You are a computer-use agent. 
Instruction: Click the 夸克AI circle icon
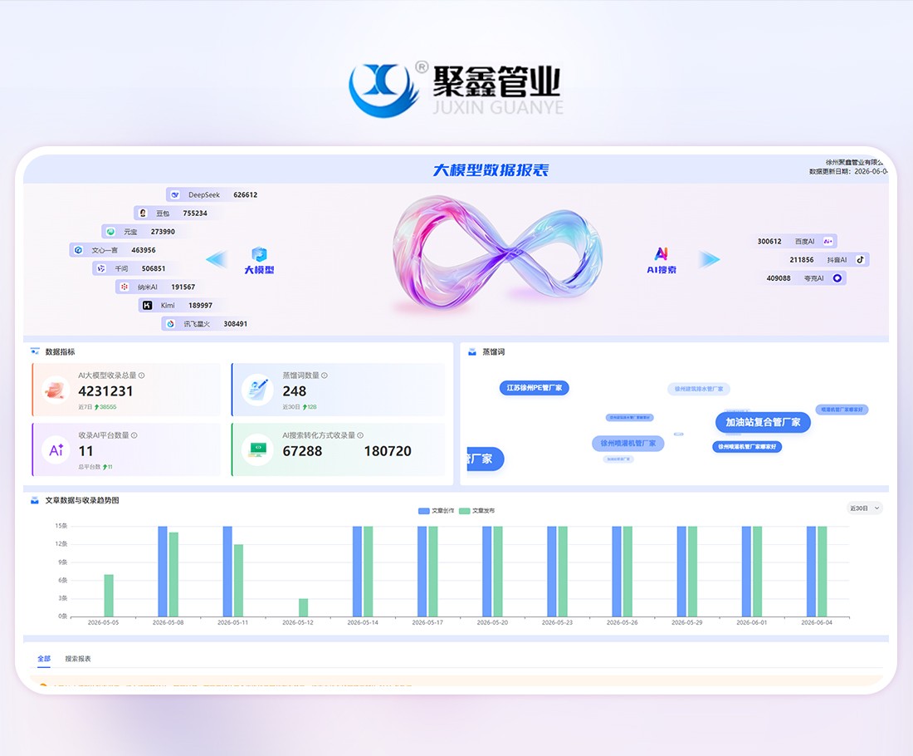837,278
